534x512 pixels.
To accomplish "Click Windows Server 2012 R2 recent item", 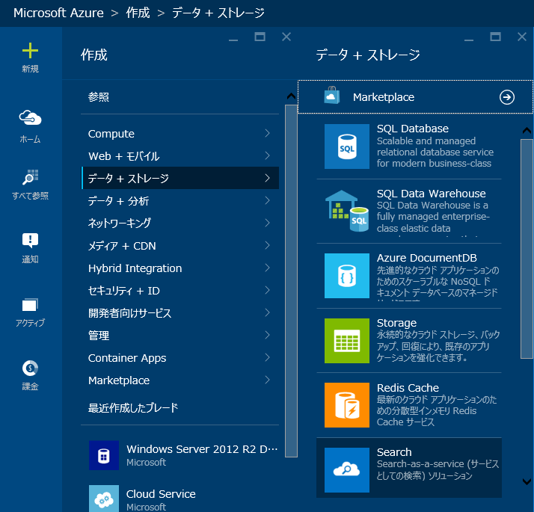I will (x=202, y=449).
